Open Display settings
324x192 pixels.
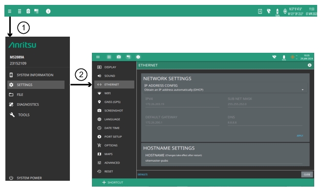pos(114,67)
